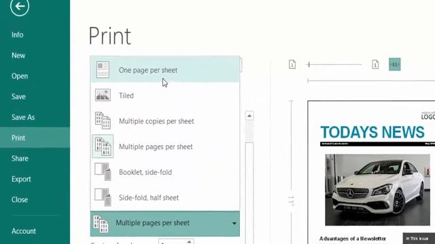Click Close in the sidebar
435x244 pixels.
[20, 200]
